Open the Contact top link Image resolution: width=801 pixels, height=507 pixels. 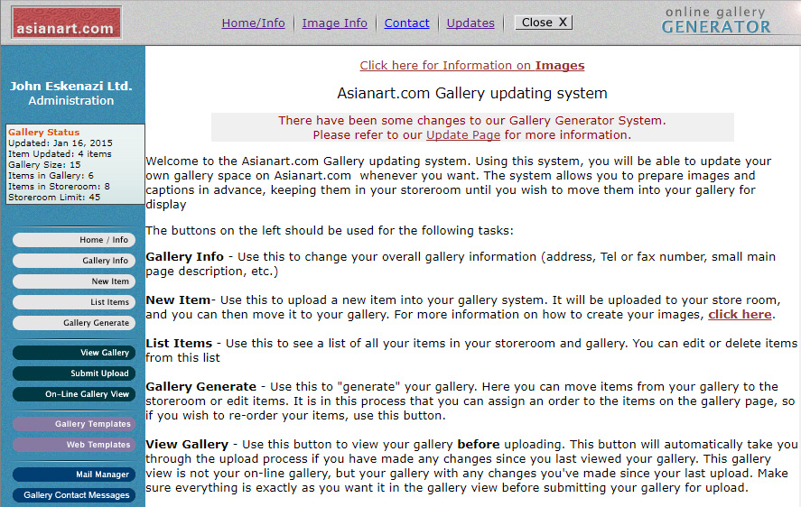pos(406,23)
